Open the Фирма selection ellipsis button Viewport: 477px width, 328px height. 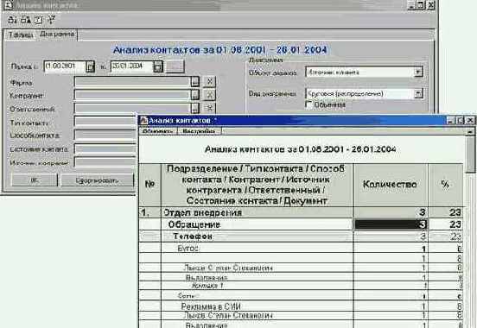tap(195, 81)
